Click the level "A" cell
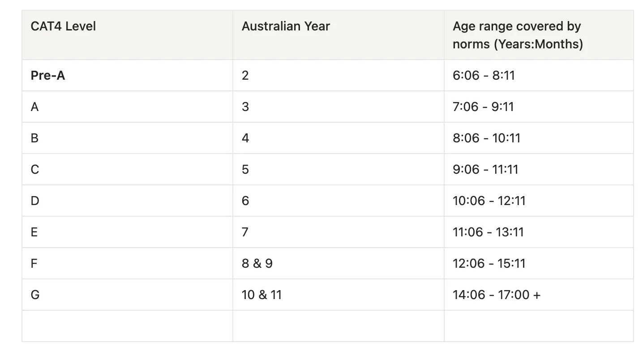Viewport: 643px width, 351px height. [x=35, y=107]
